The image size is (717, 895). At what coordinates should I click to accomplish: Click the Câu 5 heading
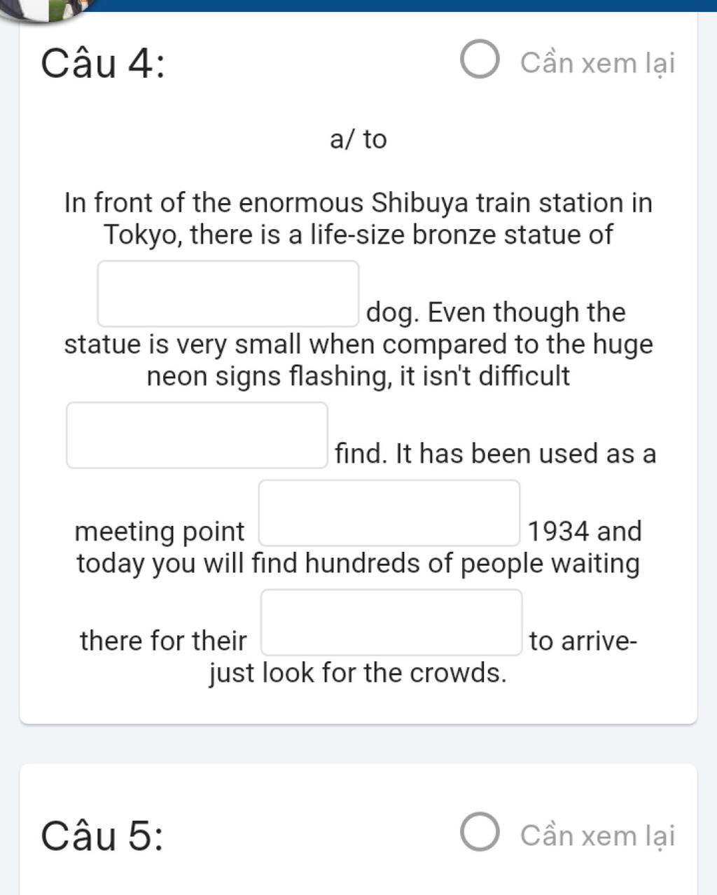[x=102, y=836]
